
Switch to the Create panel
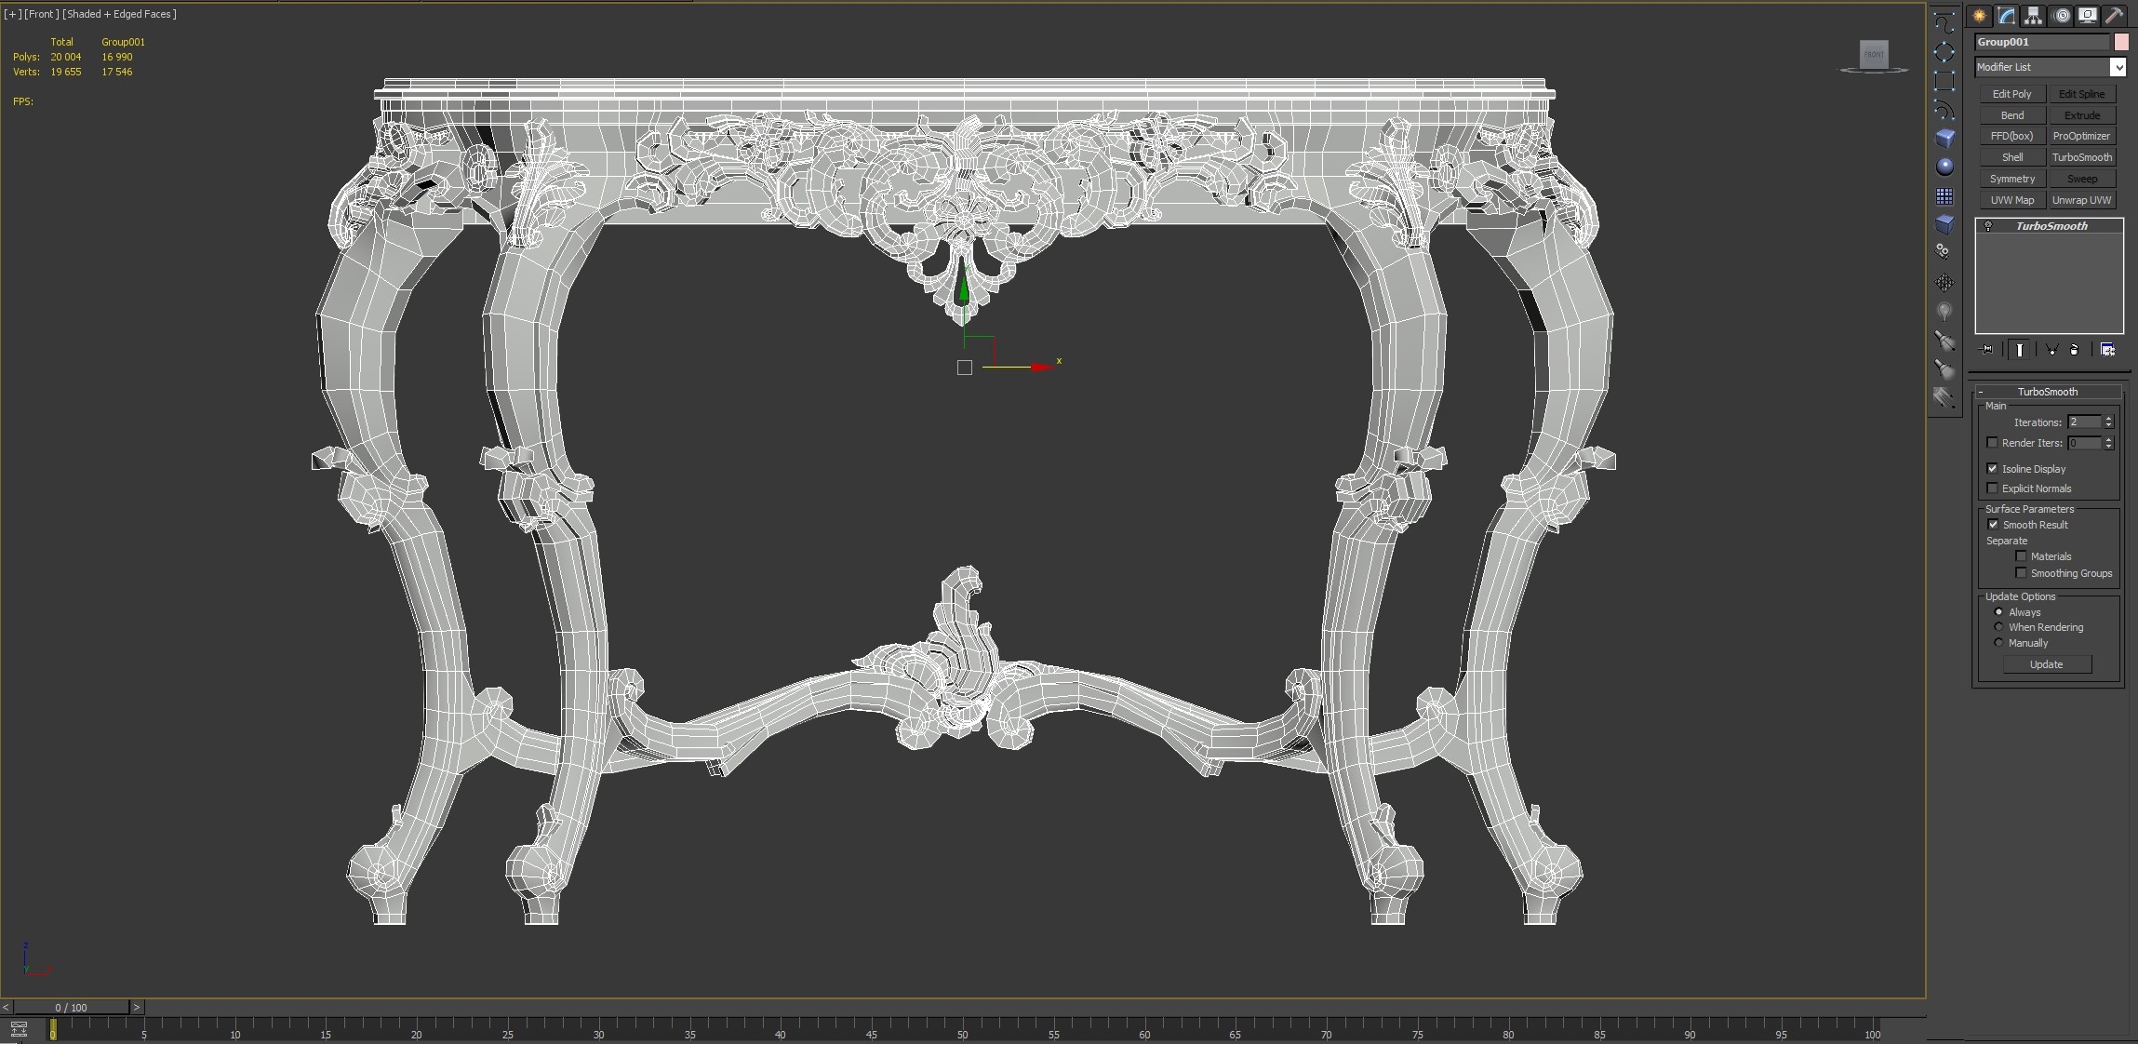(1979, 15)
